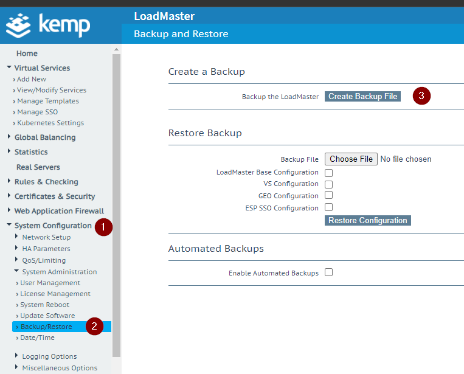
Task: Click Network Setup tree label
Action: [x=46, y=237]
